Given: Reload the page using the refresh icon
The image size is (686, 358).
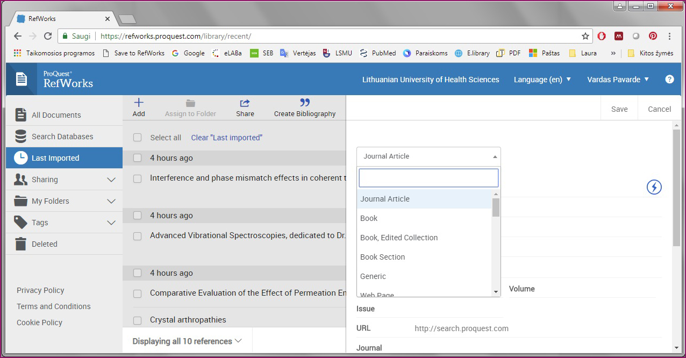Looking at the screenshot, I should coord(48,36).
